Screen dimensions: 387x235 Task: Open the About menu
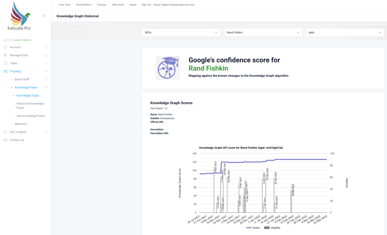[x=133, y=5]
